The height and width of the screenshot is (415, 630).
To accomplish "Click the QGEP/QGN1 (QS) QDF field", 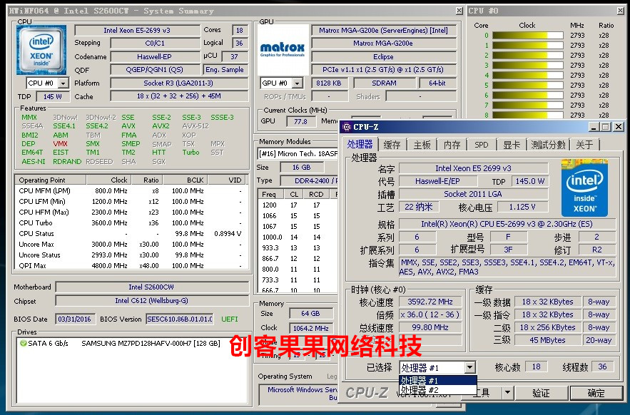I will coord(155,69).
